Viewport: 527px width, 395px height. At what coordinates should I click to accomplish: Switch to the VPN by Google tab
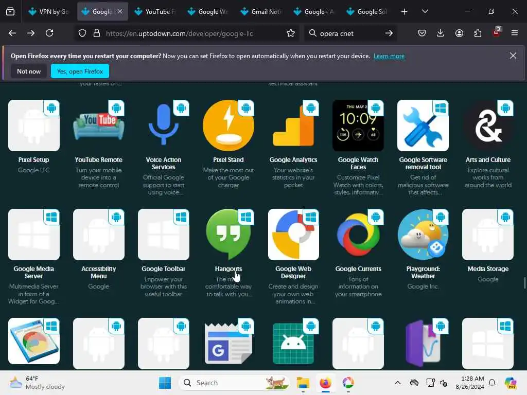(49, 11)
